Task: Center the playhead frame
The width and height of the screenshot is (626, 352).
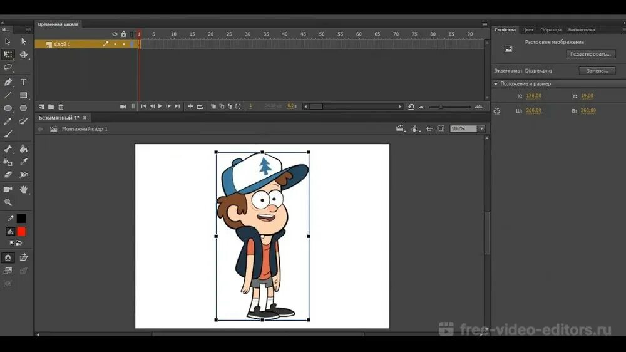Action: point(190,106)
